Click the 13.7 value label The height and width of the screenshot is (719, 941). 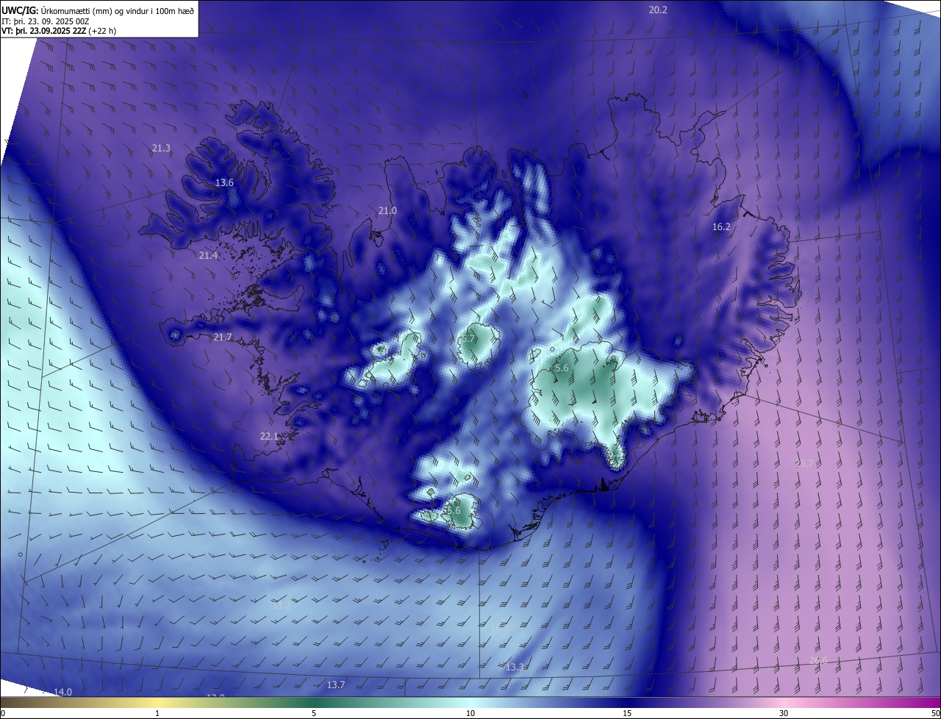(x=336, y=685)
